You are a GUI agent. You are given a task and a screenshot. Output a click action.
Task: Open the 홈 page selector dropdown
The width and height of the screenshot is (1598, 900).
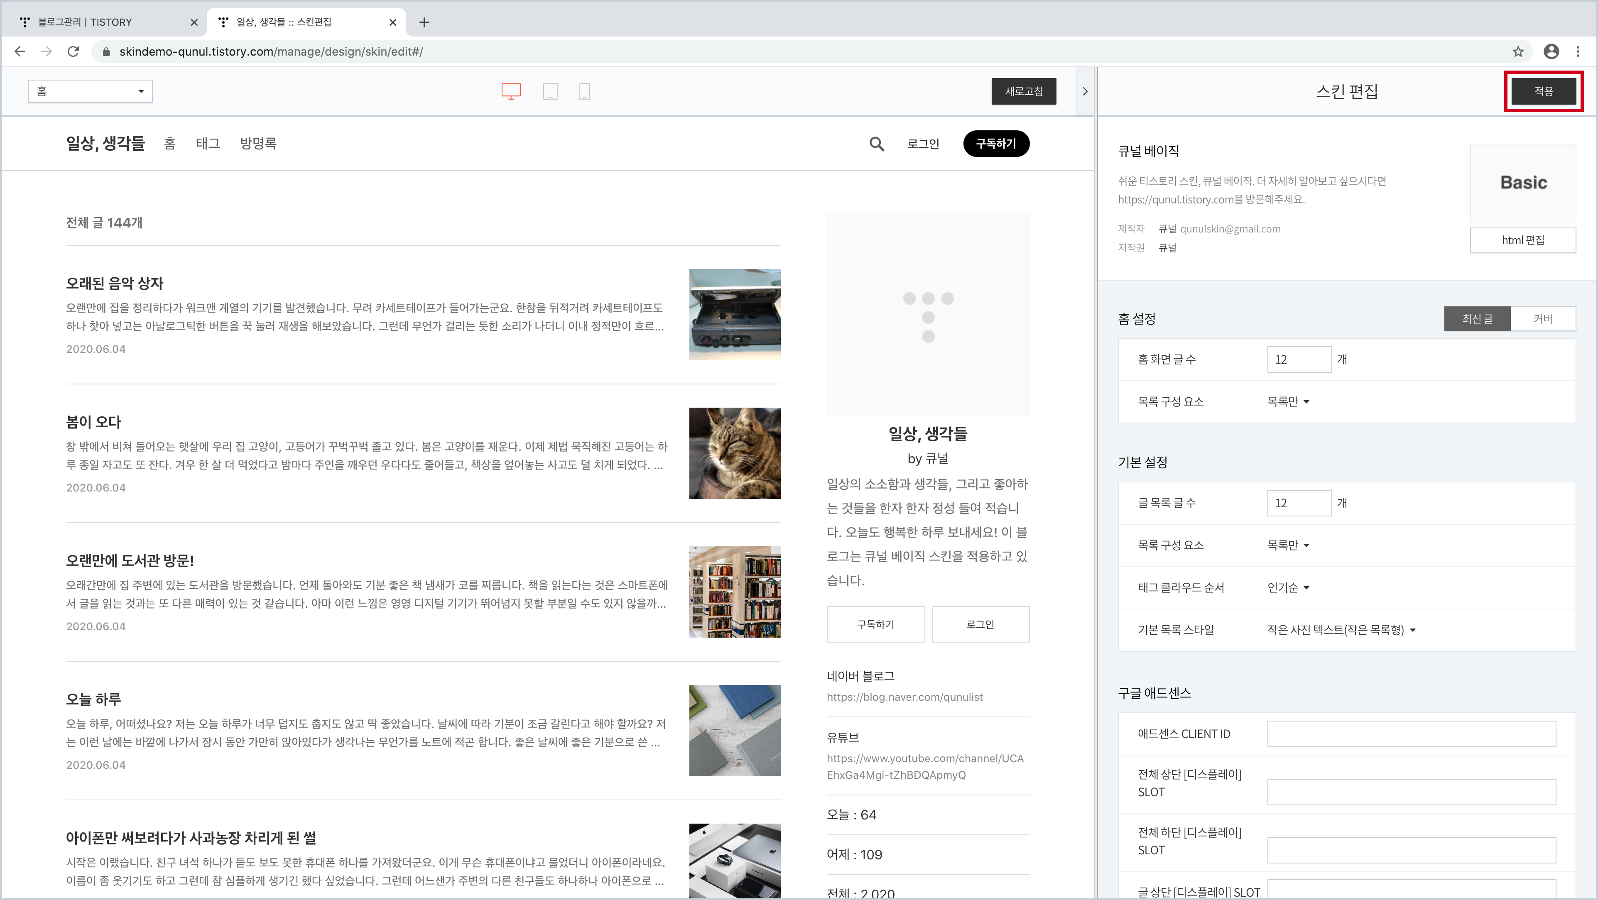pyautogui.click(x=91, y=91)
